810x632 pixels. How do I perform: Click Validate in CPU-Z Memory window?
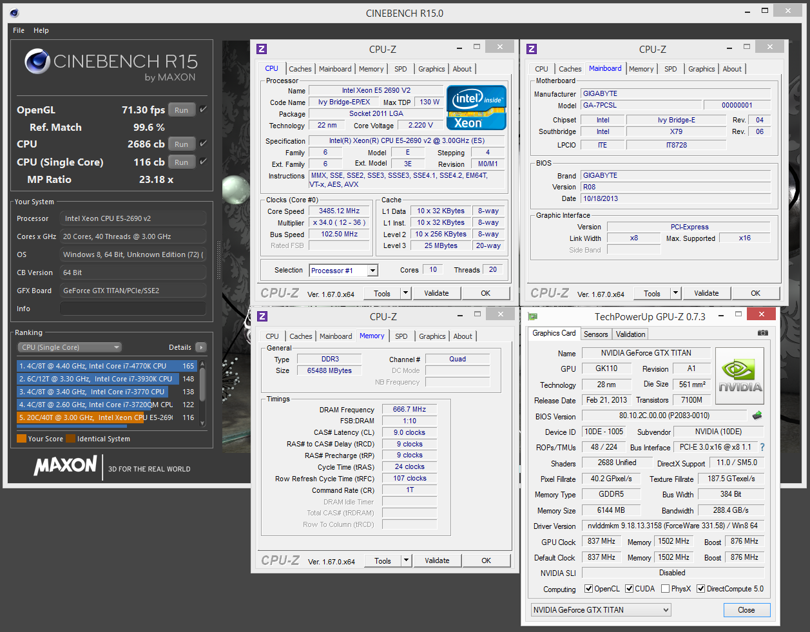tap(437, 560)
